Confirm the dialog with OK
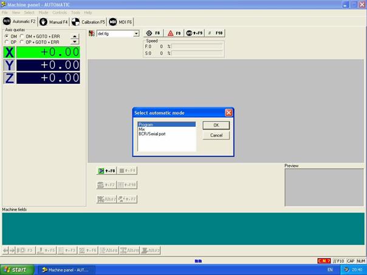The width and height of the screenshot is (367, 275). (216, 125)
